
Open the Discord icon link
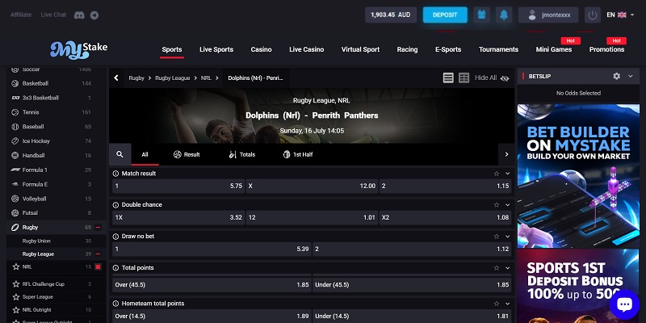point(79,15)
